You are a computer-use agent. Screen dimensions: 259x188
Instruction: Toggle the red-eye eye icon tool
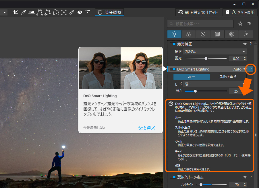80,12
